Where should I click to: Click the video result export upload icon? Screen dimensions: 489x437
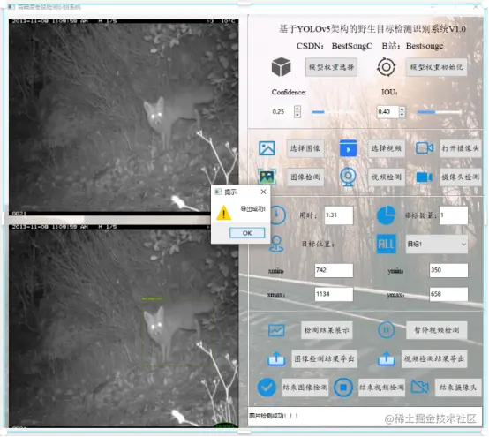(x=386, y=358)
